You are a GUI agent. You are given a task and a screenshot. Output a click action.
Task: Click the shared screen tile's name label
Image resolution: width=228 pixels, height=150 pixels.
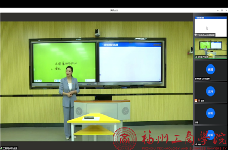click(x=206, y=35)
